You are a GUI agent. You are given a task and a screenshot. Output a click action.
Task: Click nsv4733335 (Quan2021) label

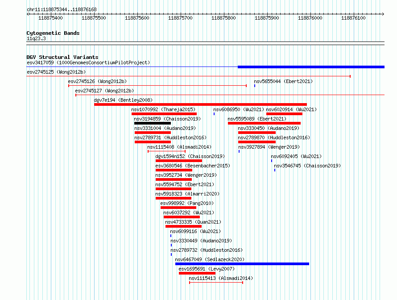[x=193, y=222]
